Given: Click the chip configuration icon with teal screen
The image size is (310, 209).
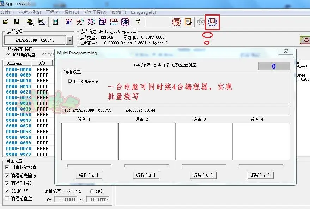Looking at the screenshot, I should (x=55, y=22).
